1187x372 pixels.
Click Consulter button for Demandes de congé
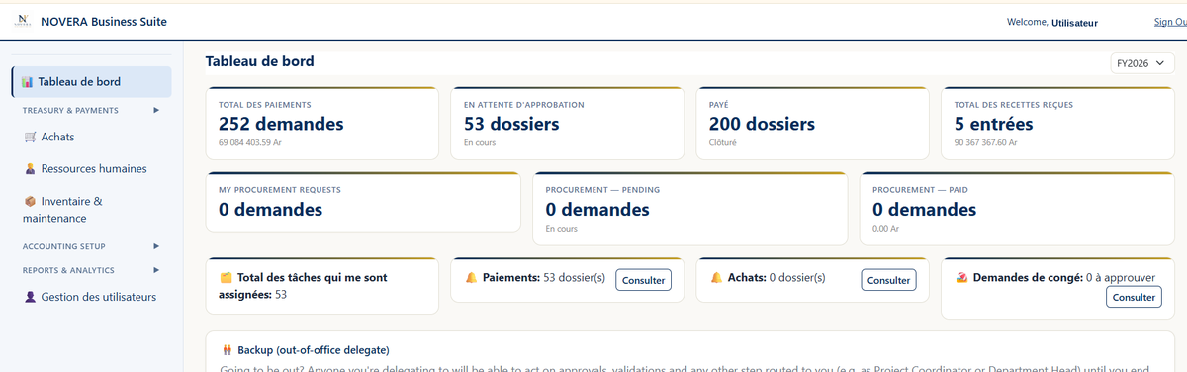[x=1134, y=297]
